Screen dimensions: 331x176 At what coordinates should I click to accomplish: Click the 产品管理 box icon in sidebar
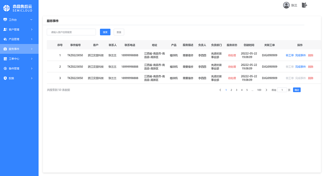(5, 39)
